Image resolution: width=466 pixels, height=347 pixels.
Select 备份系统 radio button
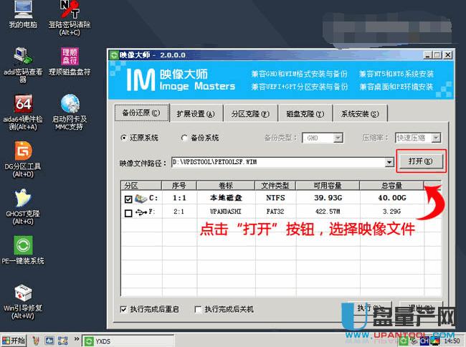coord(185,138)
